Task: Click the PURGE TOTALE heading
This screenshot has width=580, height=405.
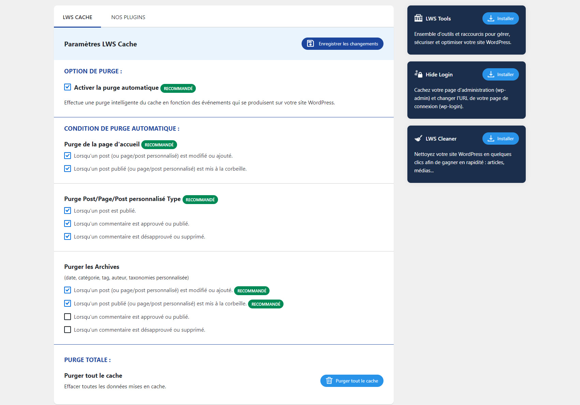Action: tap(87, 360)
